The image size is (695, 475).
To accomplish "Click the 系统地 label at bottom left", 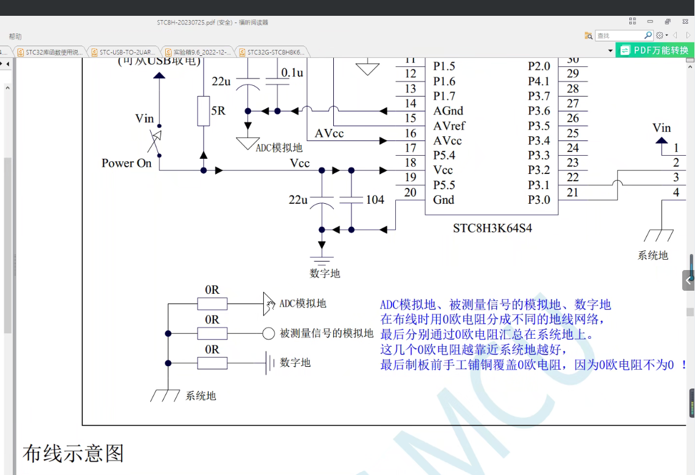I will pos(201,395).
